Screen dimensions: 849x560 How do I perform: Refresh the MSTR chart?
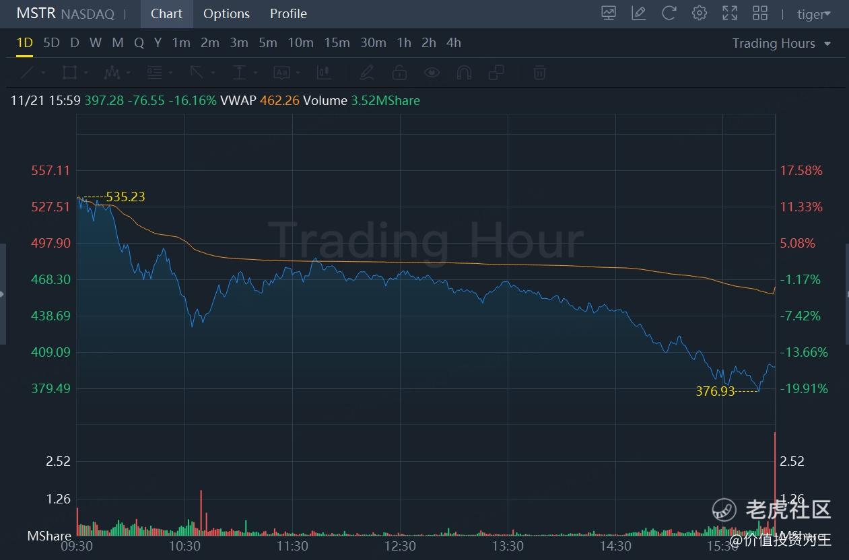click(669, 13)
